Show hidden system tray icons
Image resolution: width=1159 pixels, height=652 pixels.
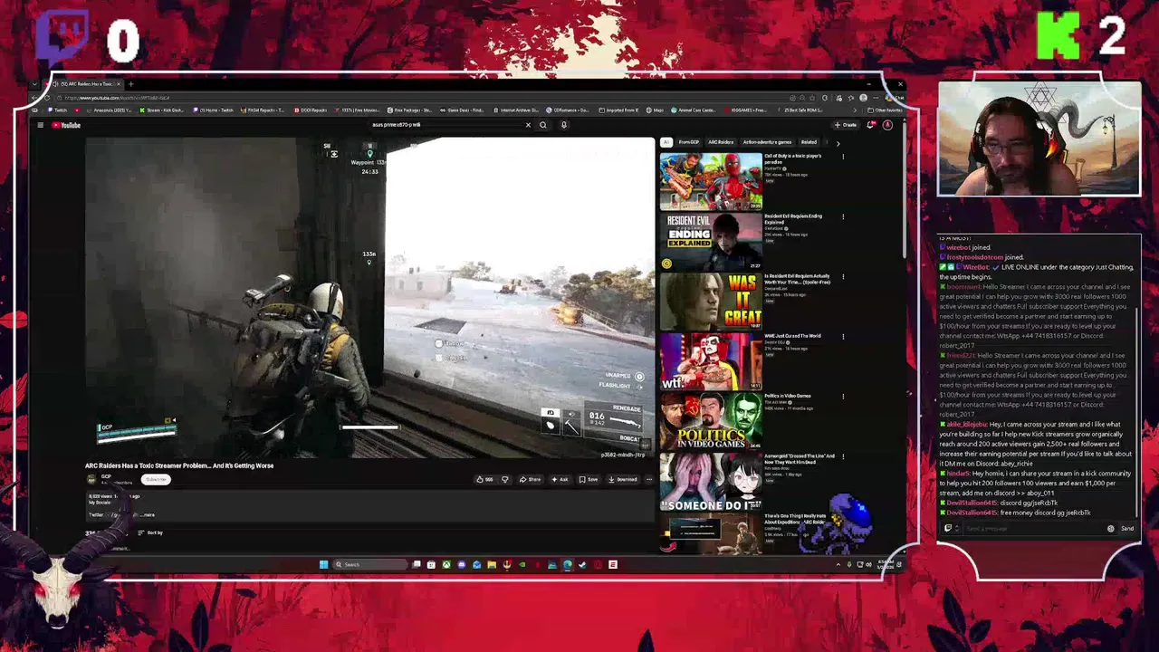pyautogui.click(x=838, y=564)
